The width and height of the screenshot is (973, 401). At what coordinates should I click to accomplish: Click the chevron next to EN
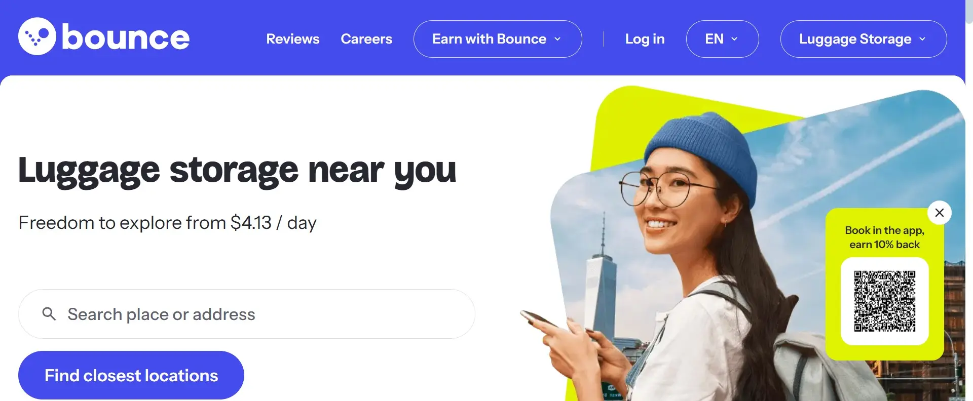tap(734, 39)
